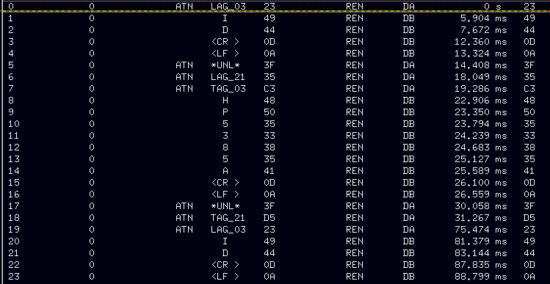550x284 pixels.
Task: Select row 14 with character A
Action: 275,171
